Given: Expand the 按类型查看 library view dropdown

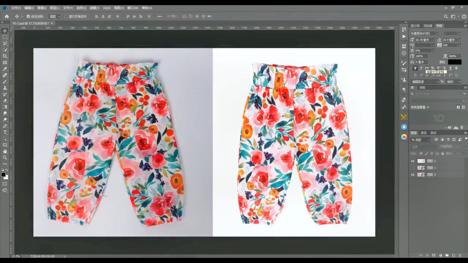Looking at the screenshot, I should click(x=420, y=107).
